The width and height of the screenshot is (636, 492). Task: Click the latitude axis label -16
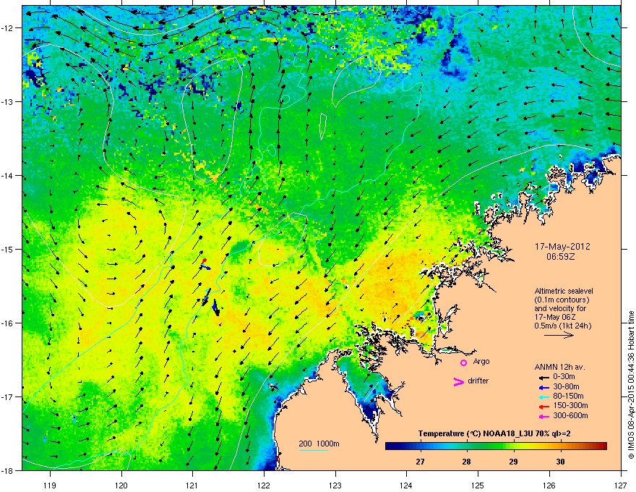click(x=7, y=323)
